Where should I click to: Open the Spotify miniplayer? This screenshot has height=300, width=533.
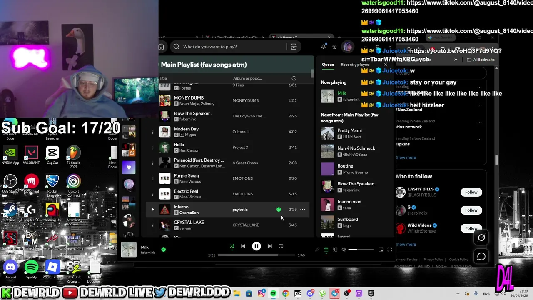pyautogui.click(x=381, y=250)
